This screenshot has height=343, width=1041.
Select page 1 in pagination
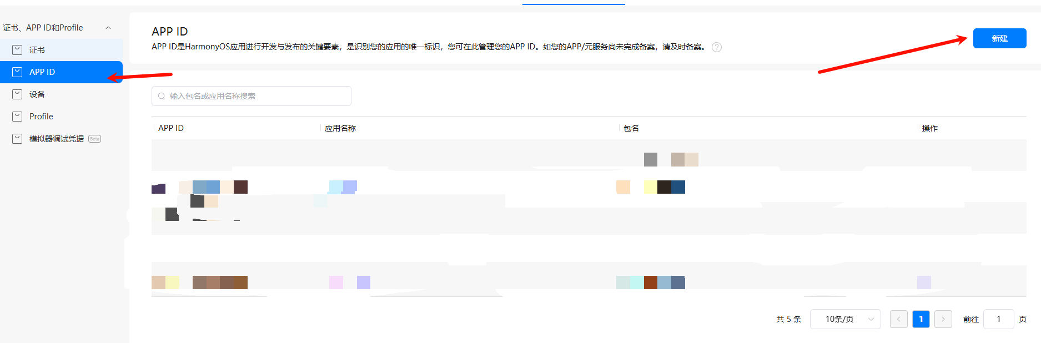[x=921, y=319]
